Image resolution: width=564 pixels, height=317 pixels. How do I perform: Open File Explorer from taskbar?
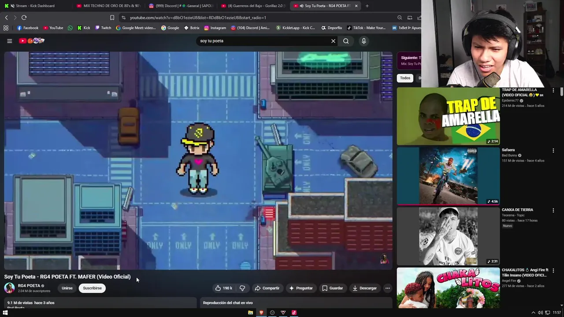[250, 313]
